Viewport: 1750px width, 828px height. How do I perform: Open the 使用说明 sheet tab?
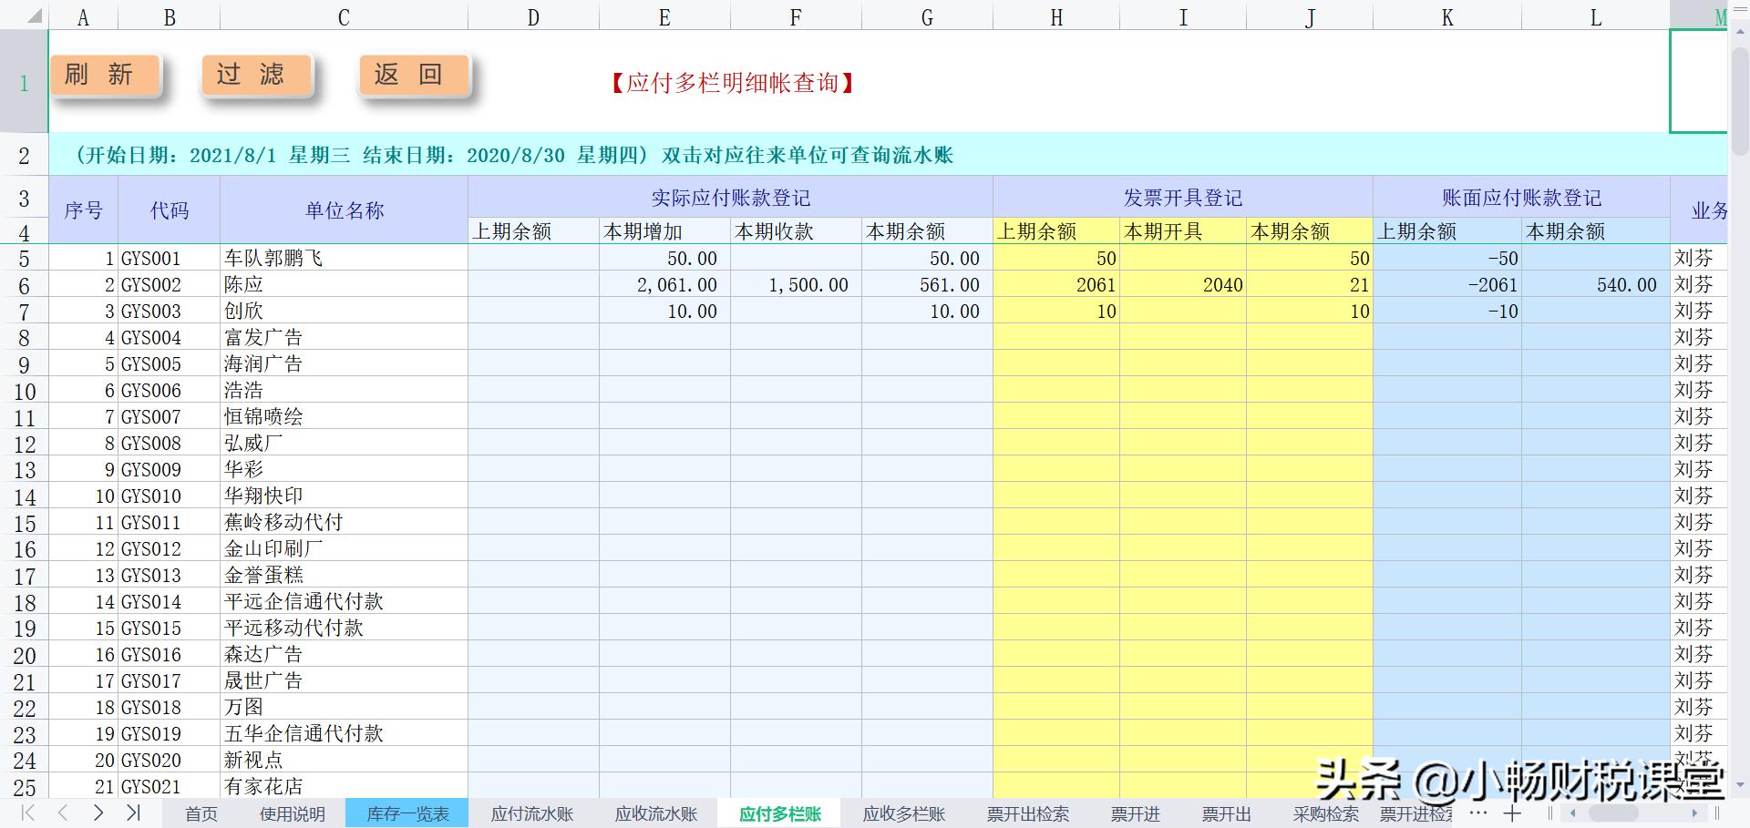tap(293, 813)
